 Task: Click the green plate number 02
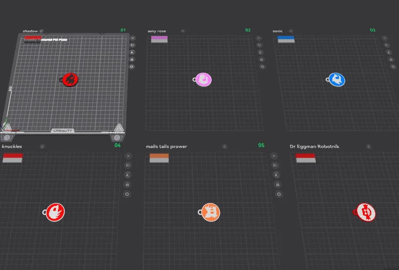pyautogui.click(x=248, y=30)
